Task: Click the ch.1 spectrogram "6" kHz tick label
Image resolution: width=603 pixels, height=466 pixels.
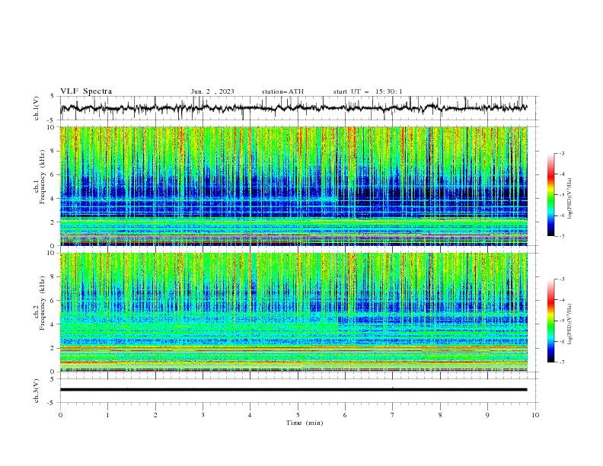Action: click(x=54, y=175)
